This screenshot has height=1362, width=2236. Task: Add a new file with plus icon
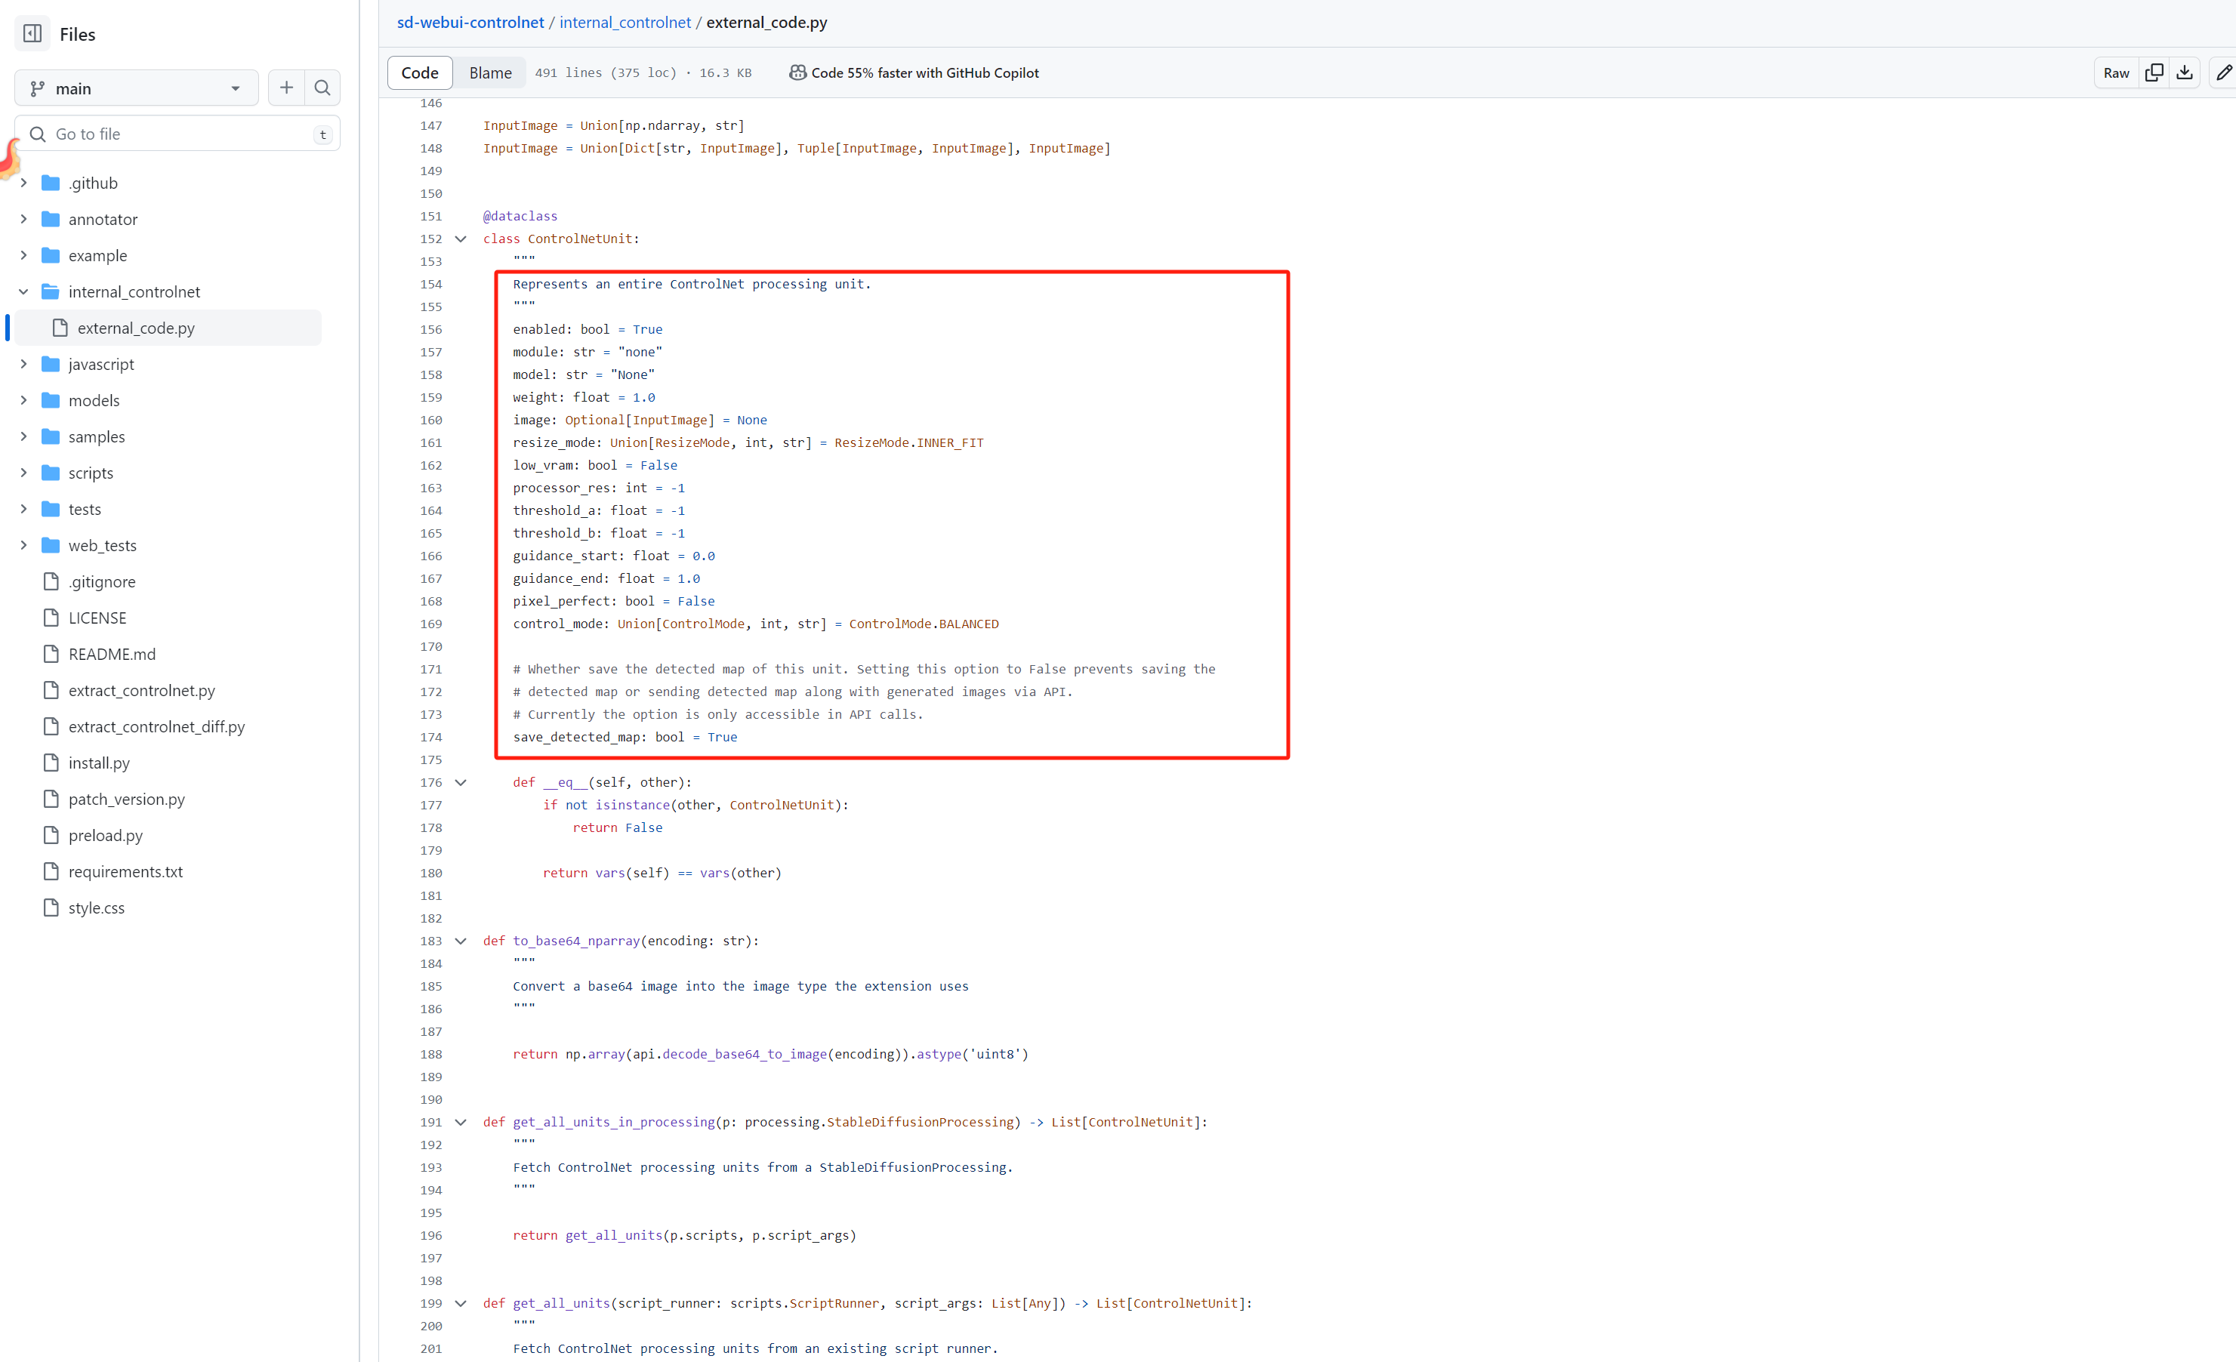[286, 88]
